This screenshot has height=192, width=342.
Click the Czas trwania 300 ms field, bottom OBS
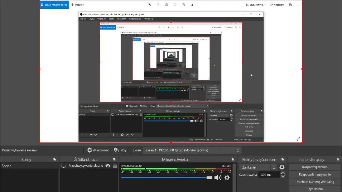click(x=269, y=175)
